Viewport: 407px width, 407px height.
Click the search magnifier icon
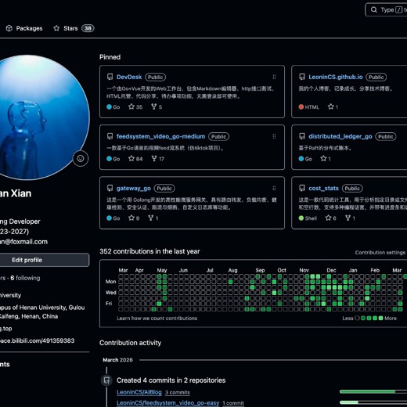pos(374,10)
